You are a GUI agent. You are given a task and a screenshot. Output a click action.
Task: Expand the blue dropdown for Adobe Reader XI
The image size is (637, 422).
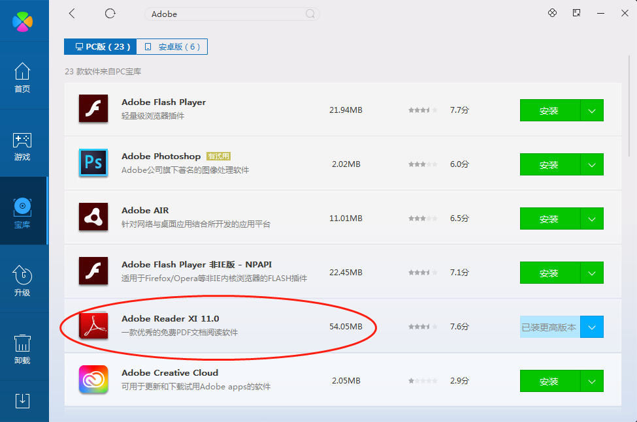click(592, 327)
